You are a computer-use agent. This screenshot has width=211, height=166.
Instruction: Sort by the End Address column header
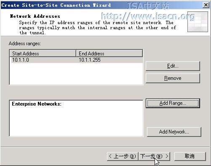coord(109,53)
